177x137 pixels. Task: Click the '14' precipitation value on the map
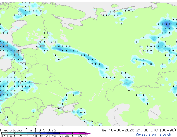(x=166, y=24)
